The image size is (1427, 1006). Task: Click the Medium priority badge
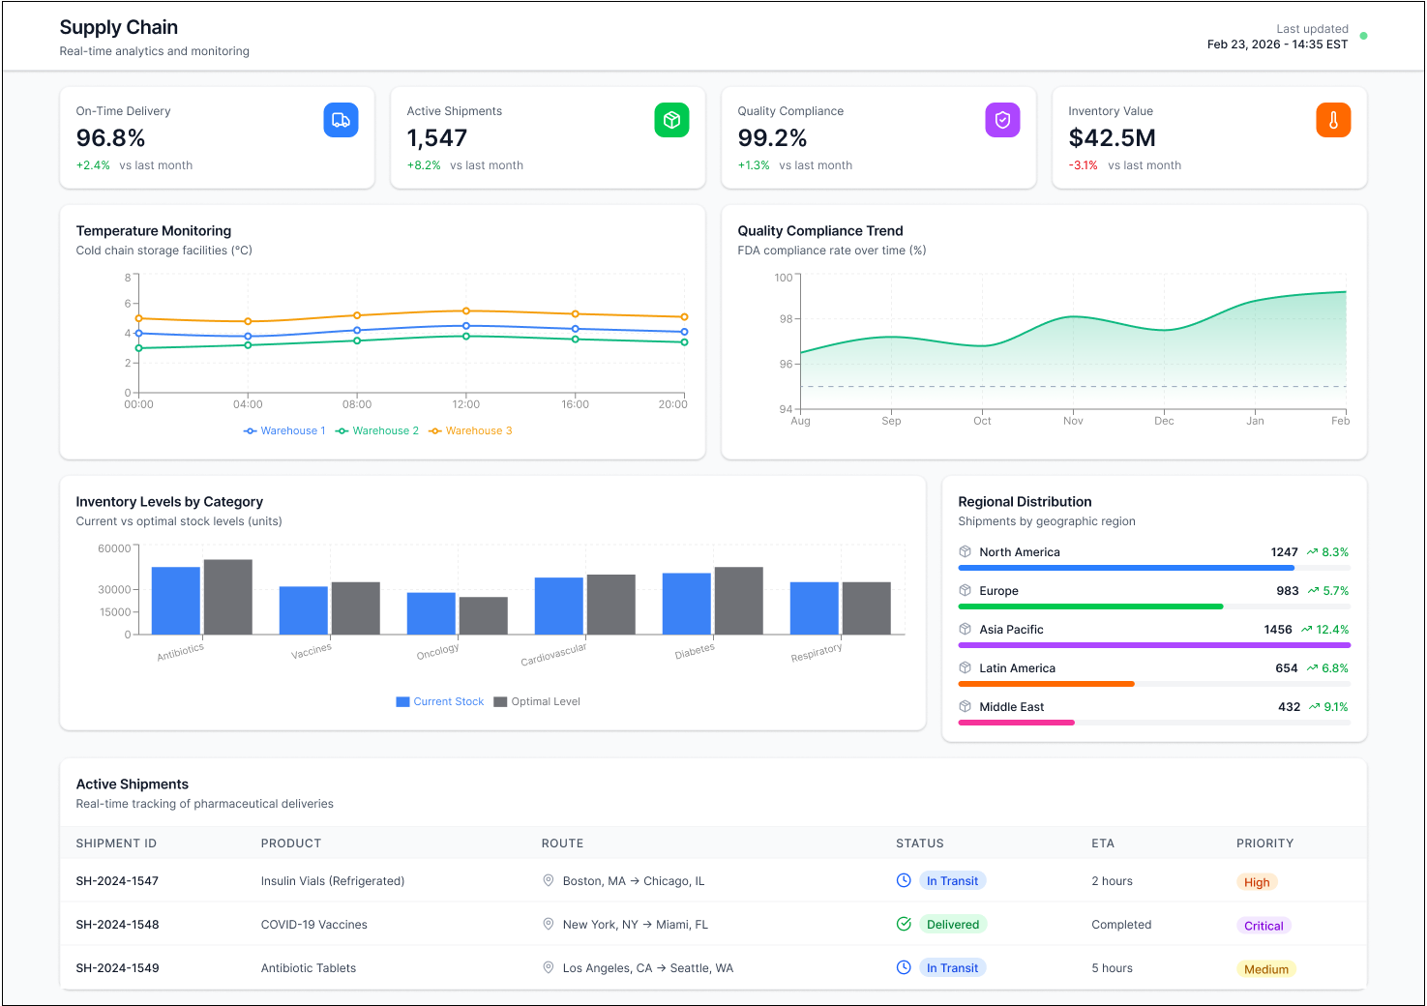(x=1266, y=969)
